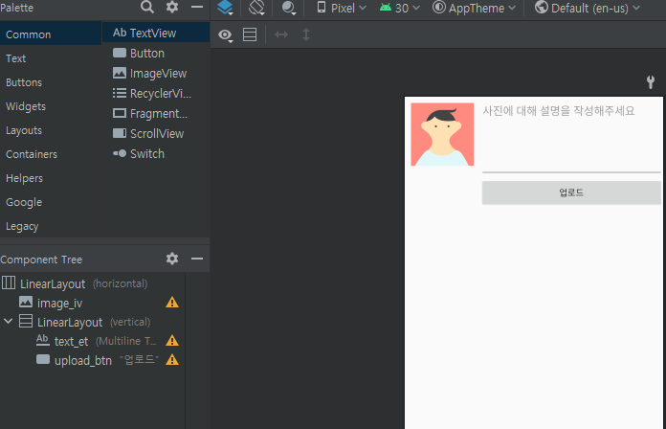Image resolution: width=666 pixels, height=429 pixels.
Task: Open Palette settings gear
Action: (172, 7)
